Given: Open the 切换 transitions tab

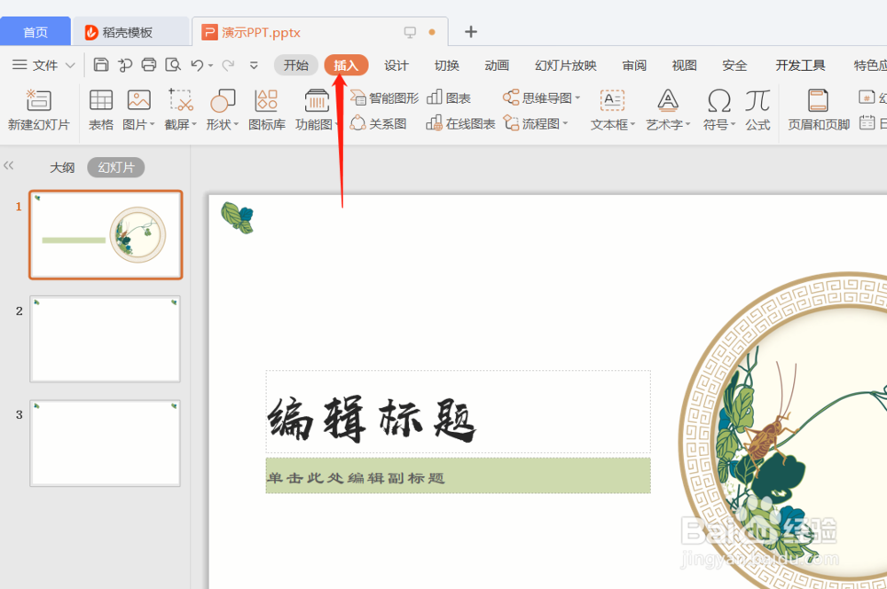Looking at the screenshot, I should (446, 65).
